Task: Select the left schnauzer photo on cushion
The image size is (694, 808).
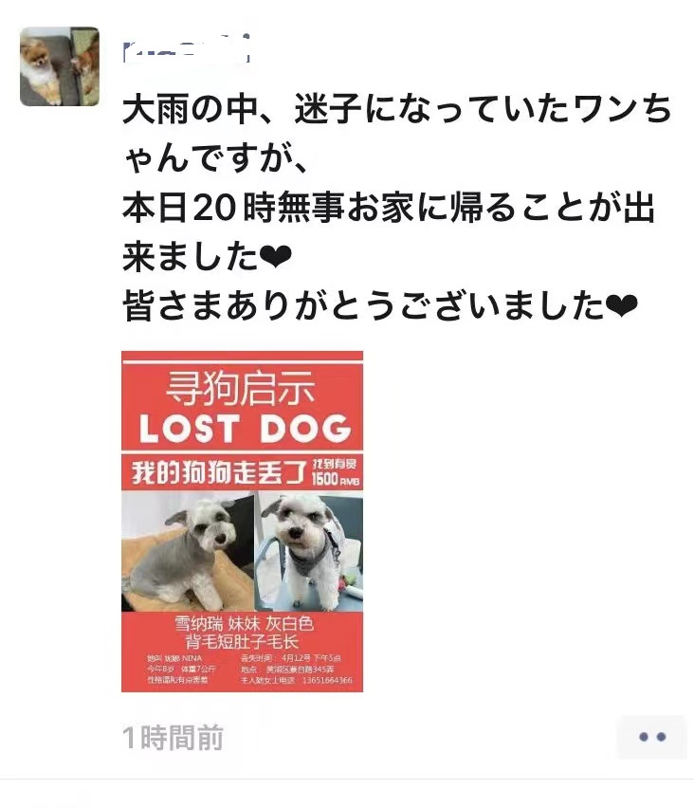Action: (x=188, y=551)
